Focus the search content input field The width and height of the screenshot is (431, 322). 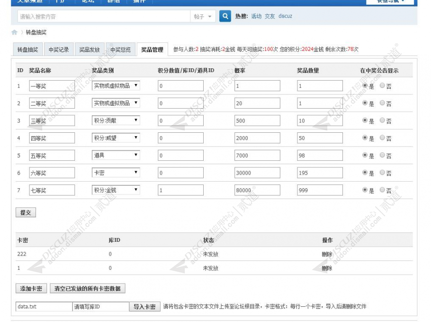coord(104,17)
